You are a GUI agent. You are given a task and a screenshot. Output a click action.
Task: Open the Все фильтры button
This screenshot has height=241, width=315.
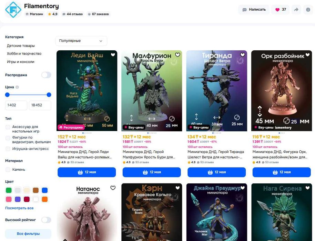pyautogui.click(x=28, y=234)
